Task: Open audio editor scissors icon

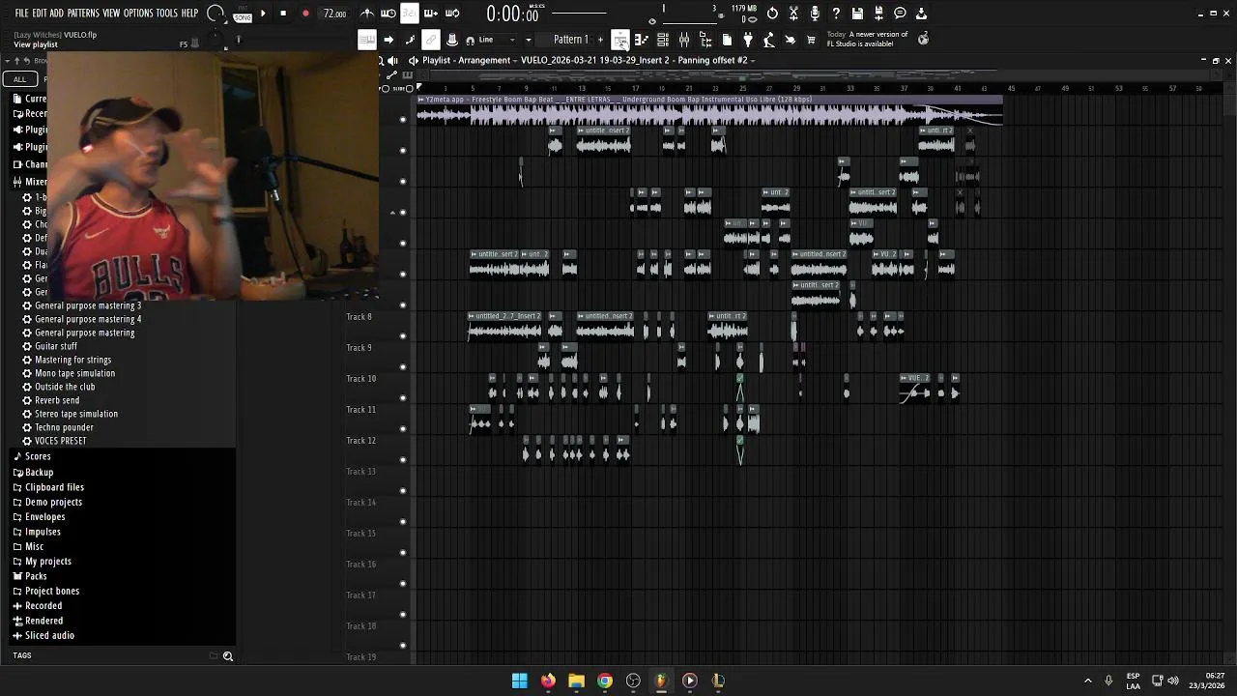Action: pyautogui.click(x=793, y=14)
